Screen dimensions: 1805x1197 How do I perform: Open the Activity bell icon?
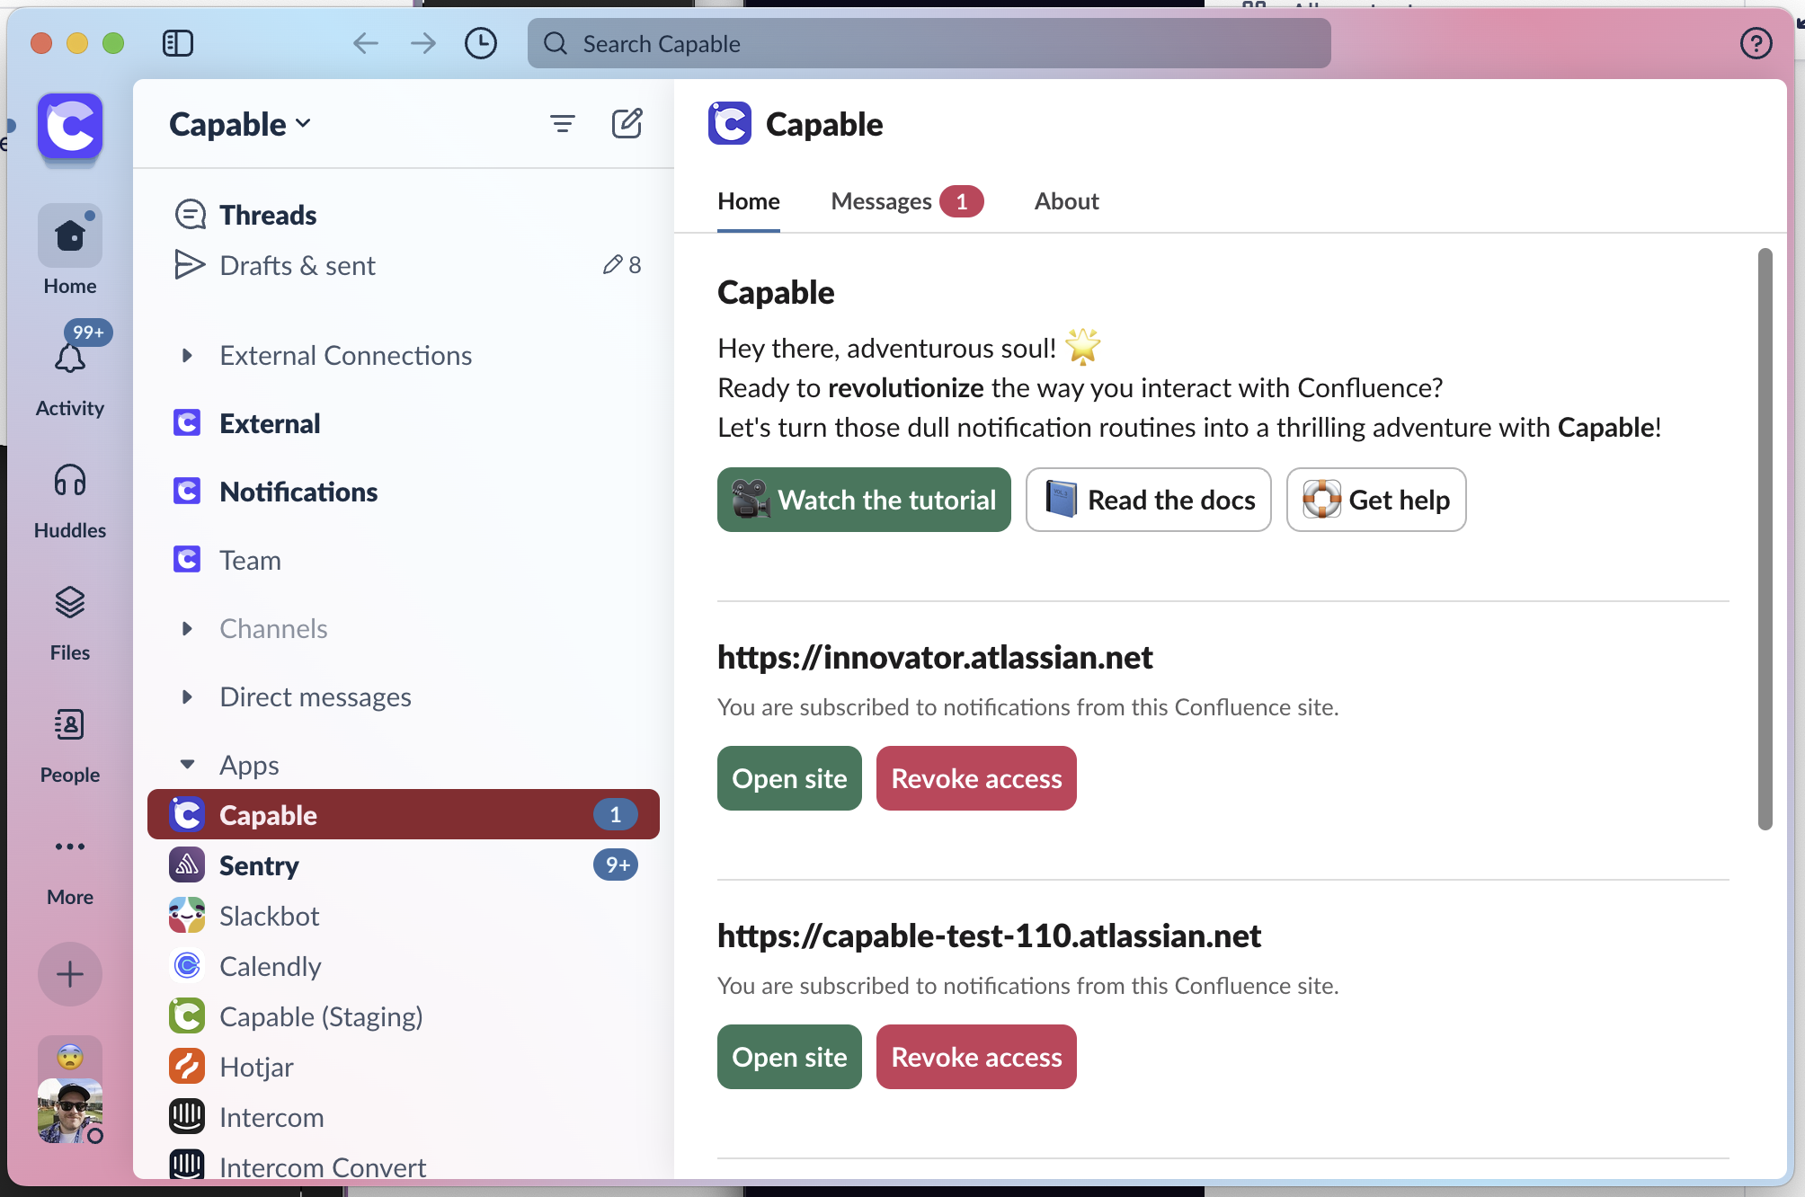point(70,359)
